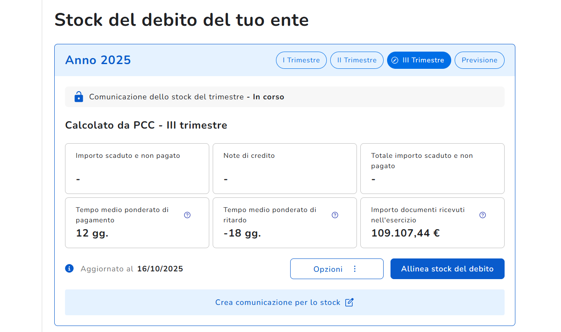This screenshot has height=332, width=561.
Task: Select the Totale importo scaduto card
Action: pyautogui.click(x=432, y=169)
